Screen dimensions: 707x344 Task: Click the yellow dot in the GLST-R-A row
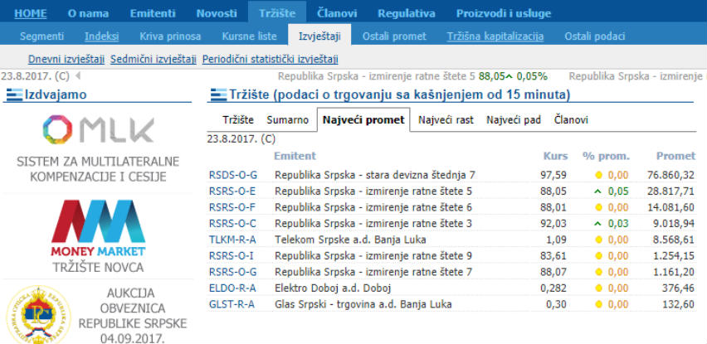point(598,305)
